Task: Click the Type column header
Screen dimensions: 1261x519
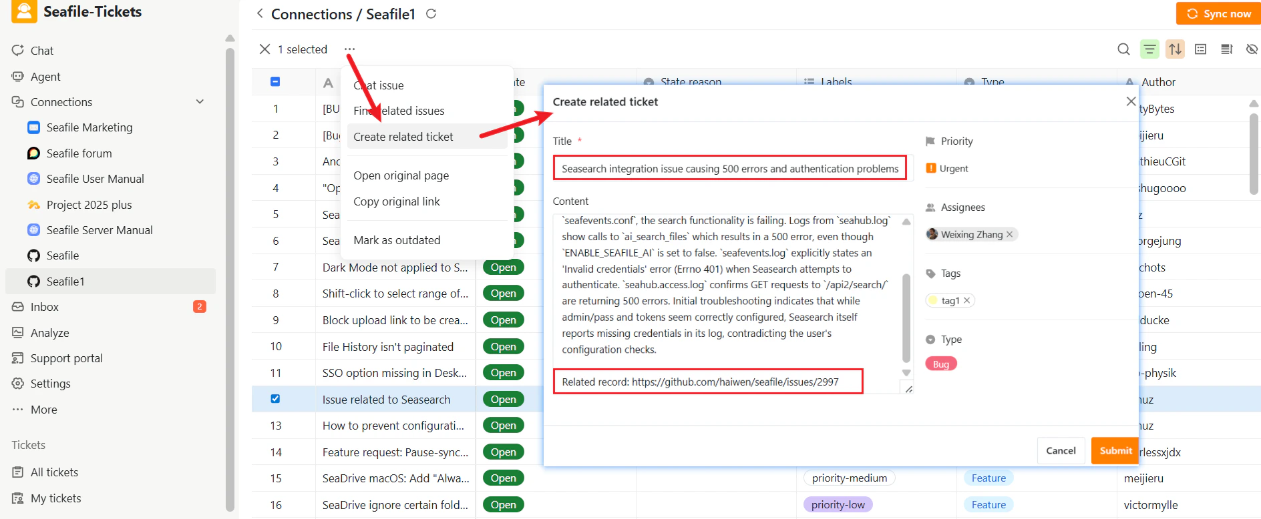Action: pos(993,82)
